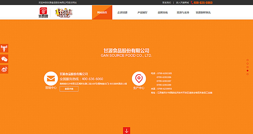
Task: Click the 营销中心 label
Action: (x=51, y=88)
